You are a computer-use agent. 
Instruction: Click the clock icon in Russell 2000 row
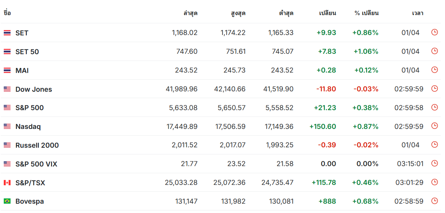click(x=434, y=145)
